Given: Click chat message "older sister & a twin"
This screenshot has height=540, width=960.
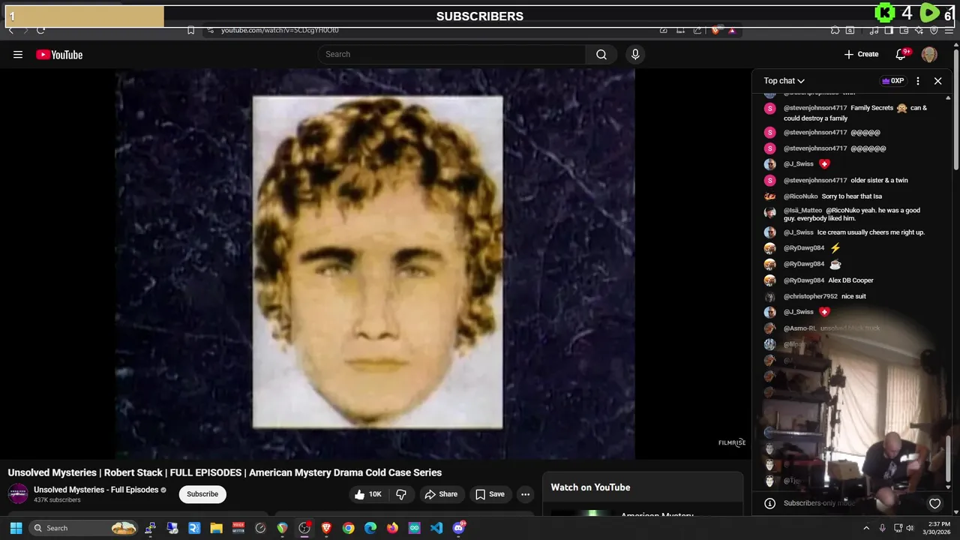Looking at the screenshot, I should coord(879,180).
